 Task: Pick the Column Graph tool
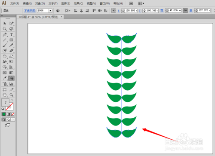coord(11,84)
